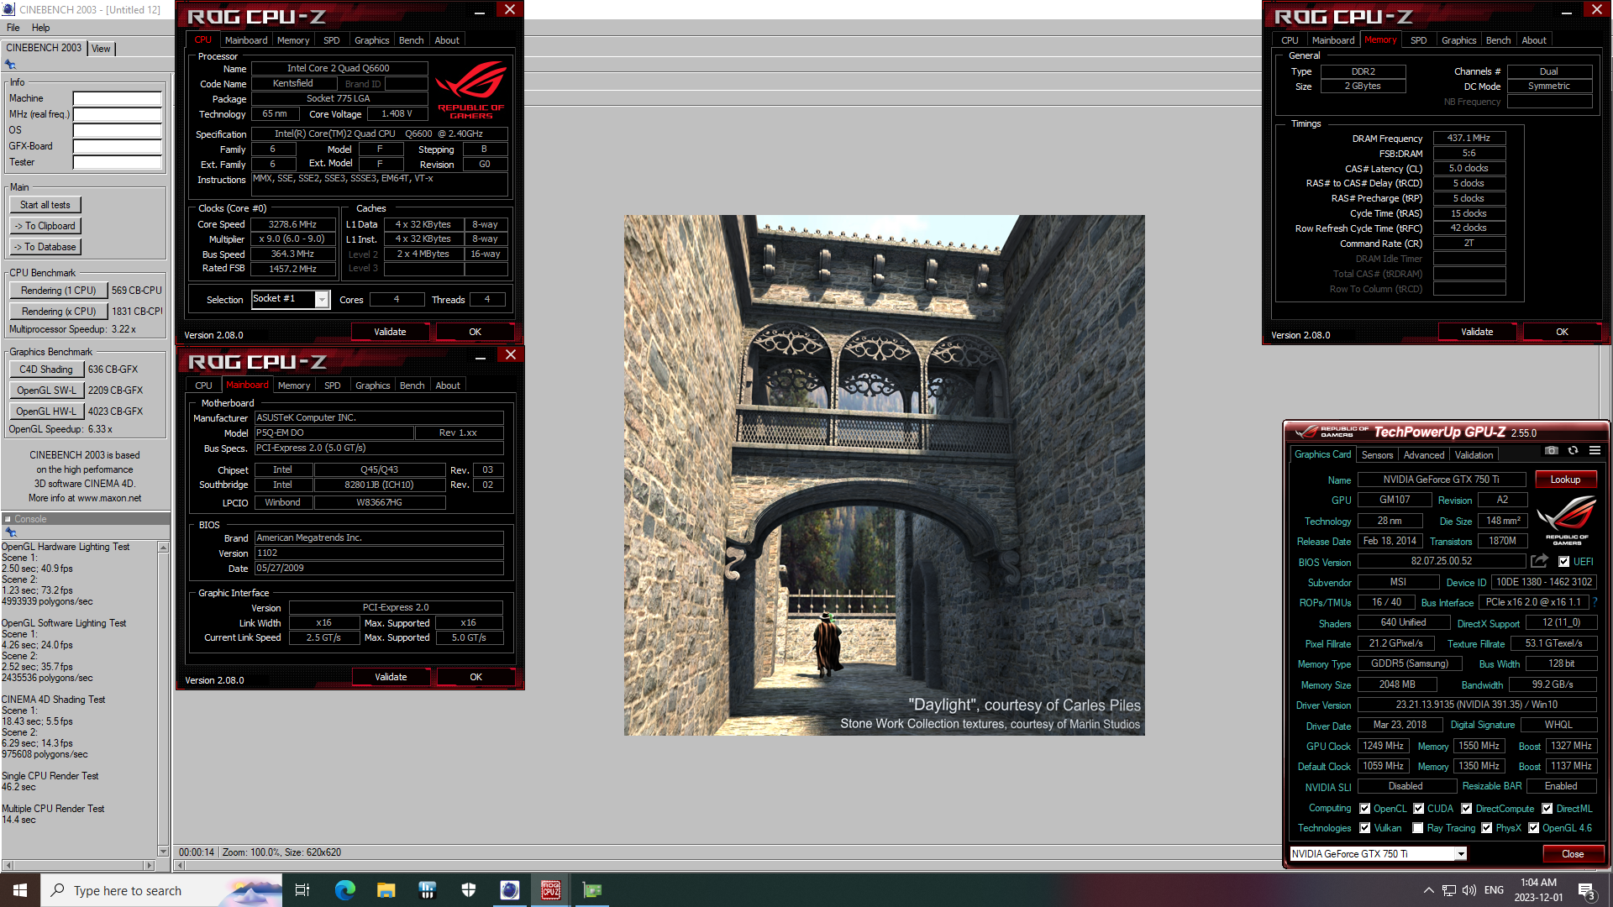This screenshot has height=907, width=1613.
Task: Click the To Database button
Action: pyautogui.click(x=45, y=247)
